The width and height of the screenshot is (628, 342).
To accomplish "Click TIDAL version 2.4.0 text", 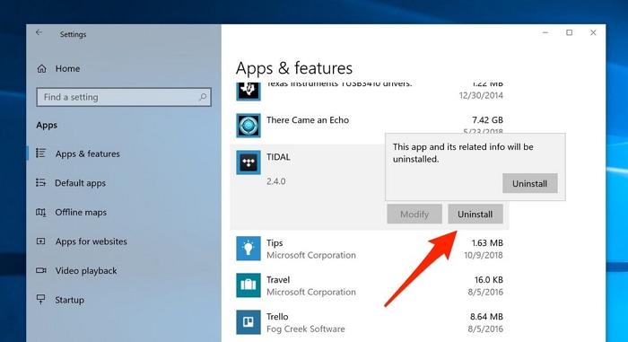I will pyautogui.click(x=276, y=181).
